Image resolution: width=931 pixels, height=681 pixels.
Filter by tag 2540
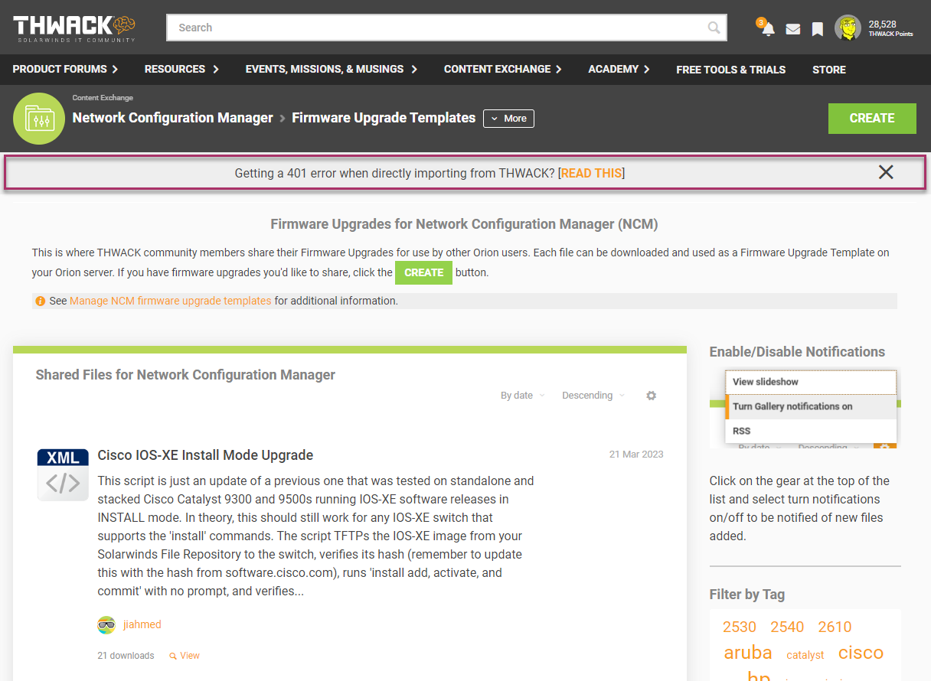(x=787, y=627)
